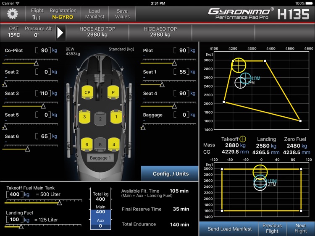Tap the CP co-pilot seat icon
Viewport: 315px width, 236px height.
coord(87,92)
